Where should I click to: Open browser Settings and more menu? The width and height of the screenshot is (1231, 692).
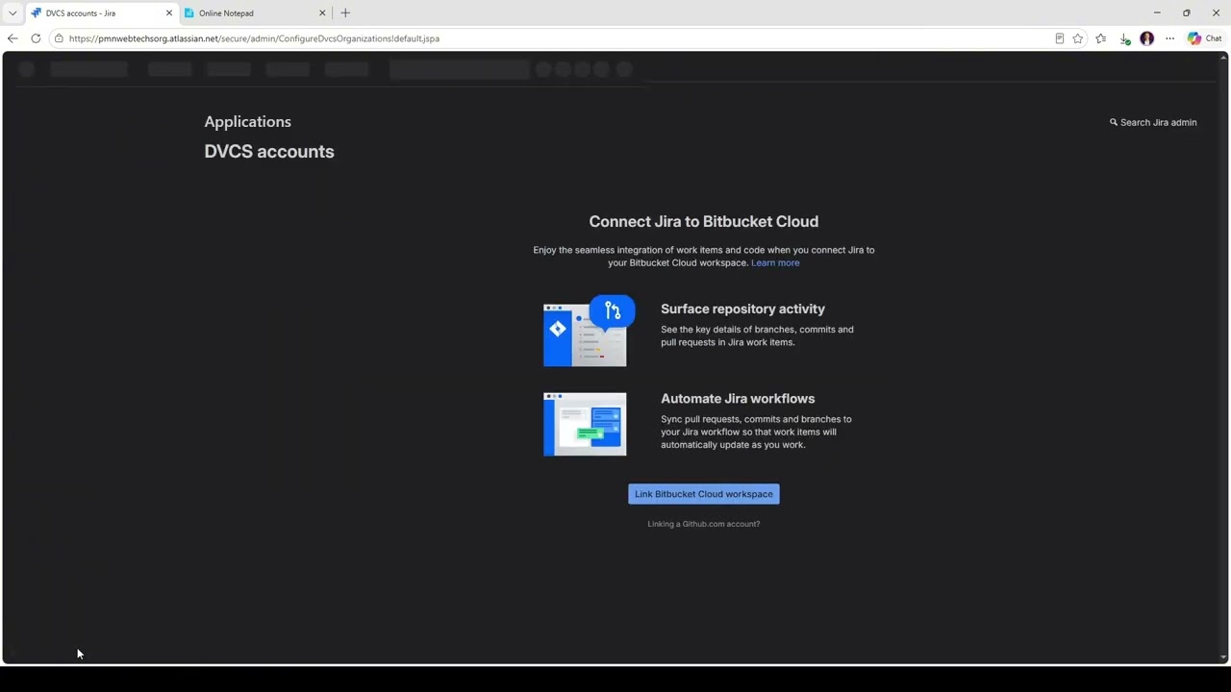(1169, 38)
